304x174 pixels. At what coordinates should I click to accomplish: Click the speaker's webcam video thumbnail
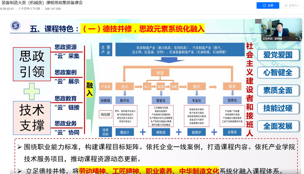point(280,27)
